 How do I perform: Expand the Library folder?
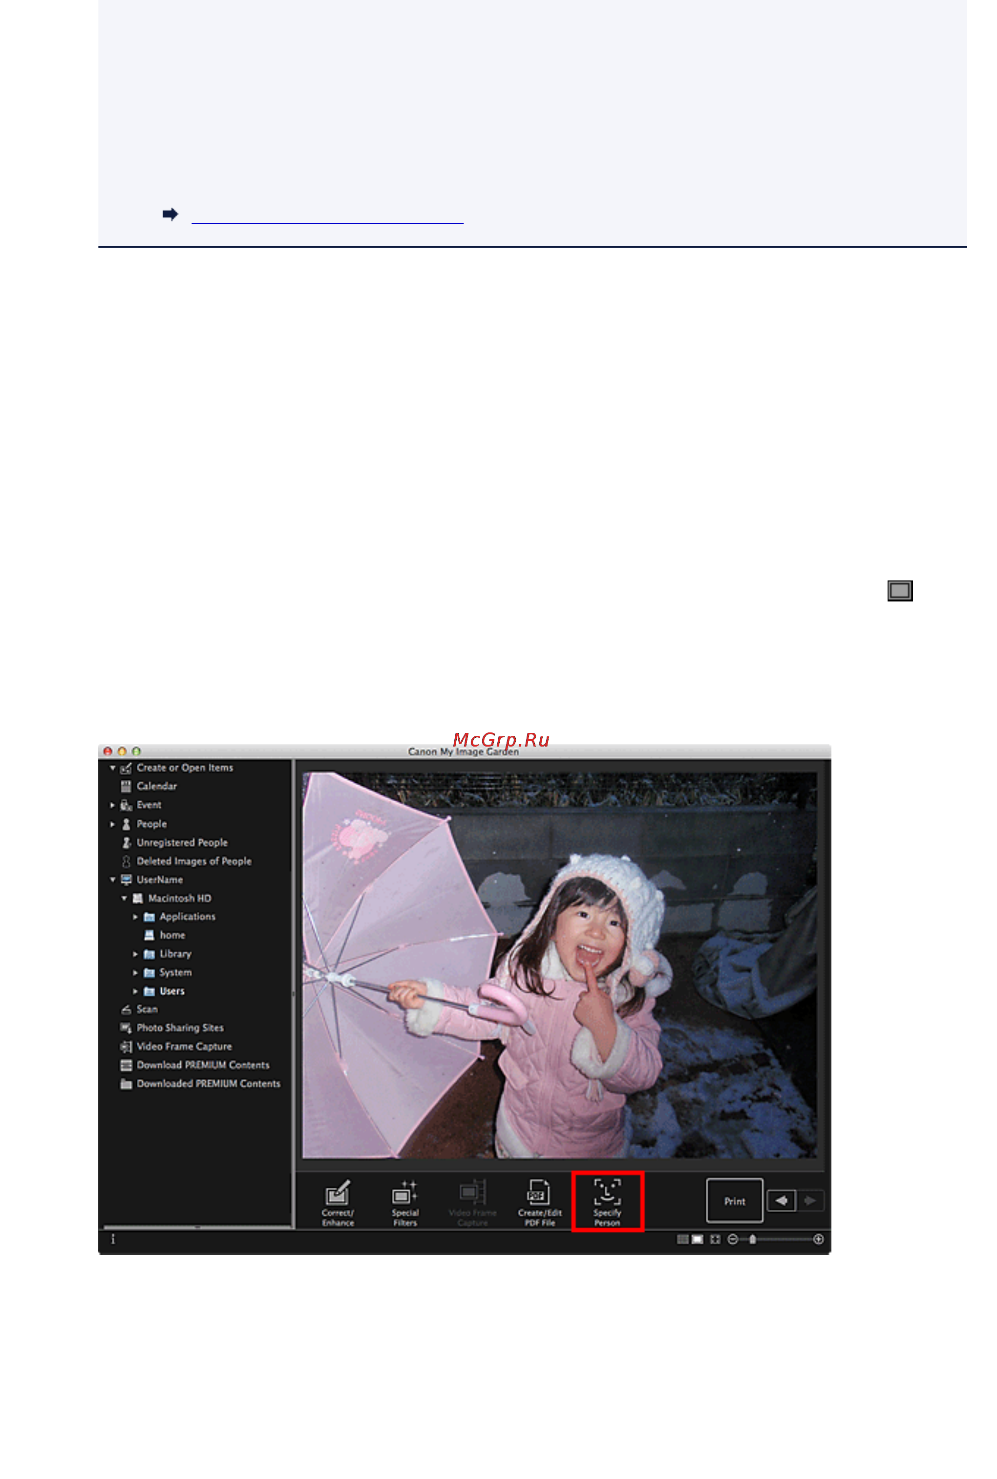135,954
